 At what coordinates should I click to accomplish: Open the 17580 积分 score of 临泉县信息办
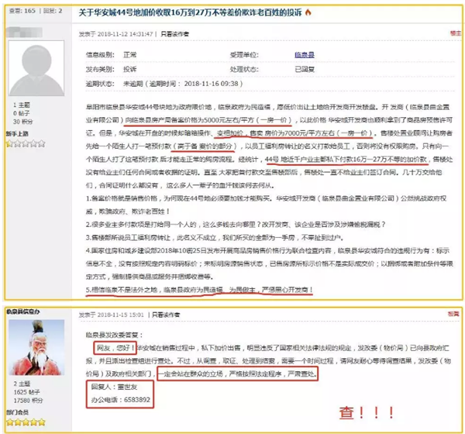28,401
